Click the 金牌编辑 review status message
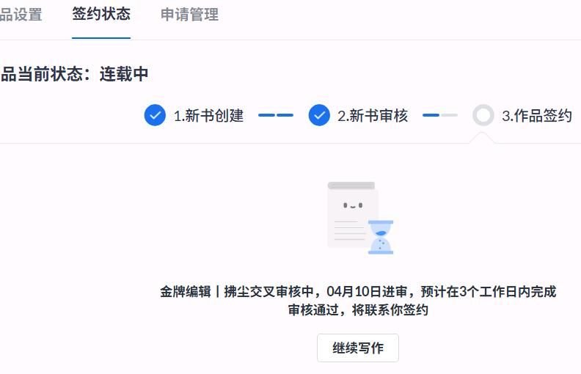The width and height of the screenshot is (581, 374). 358,291
